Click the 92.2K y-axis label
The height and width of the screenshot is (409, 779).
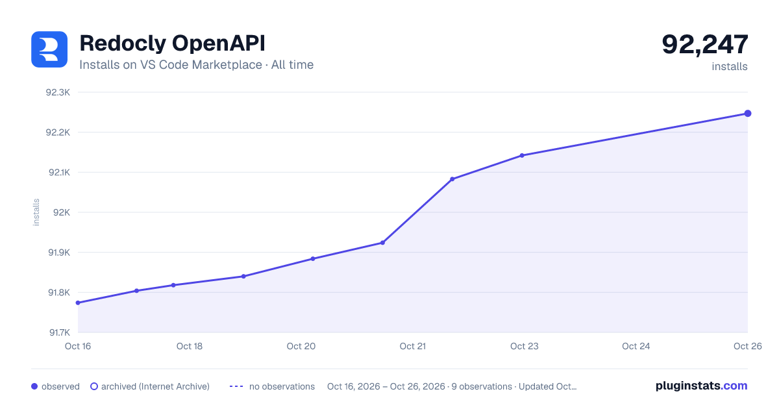tap(58, 132)
